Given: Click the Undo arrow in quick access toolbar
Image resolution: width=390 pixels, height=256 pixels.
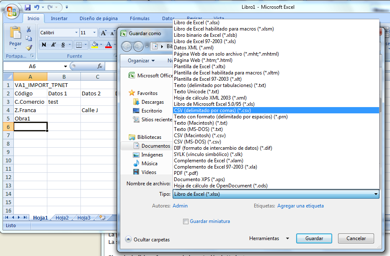Looking at the screenshot, I should pos(37,8).
